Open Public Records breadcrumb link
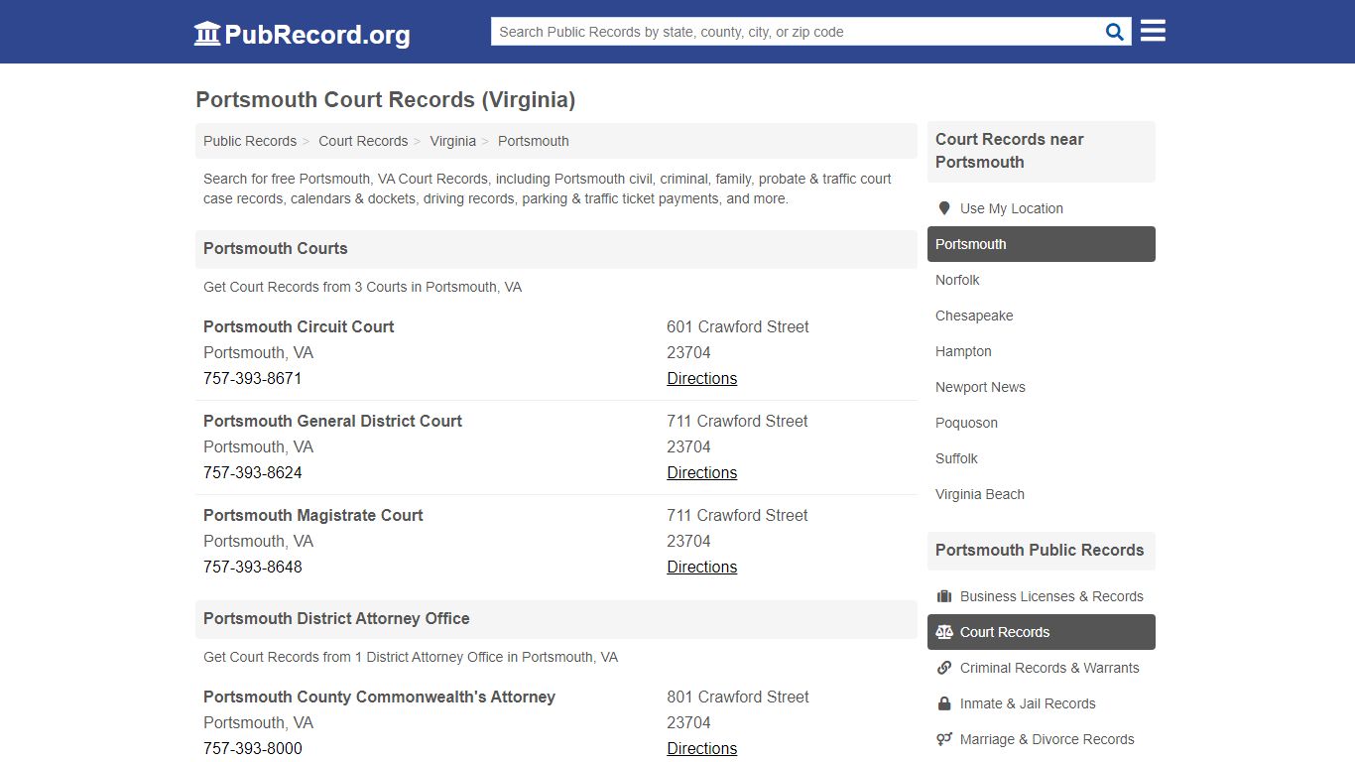Image resolution: width=1355 pixels, height=762 pixels. tap(250, 141)
